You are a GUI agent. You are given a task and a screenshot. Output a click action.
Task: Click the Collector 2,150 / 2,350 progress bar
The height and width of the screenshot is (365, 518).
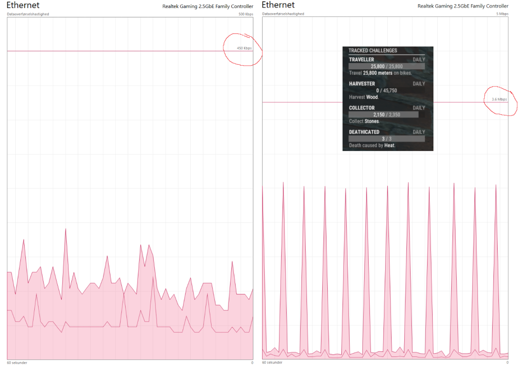tap(384, 115)
